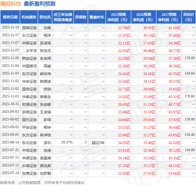Click 长城证券 institution name
Screen dimensions: 196x185
(x=29, y=166)
